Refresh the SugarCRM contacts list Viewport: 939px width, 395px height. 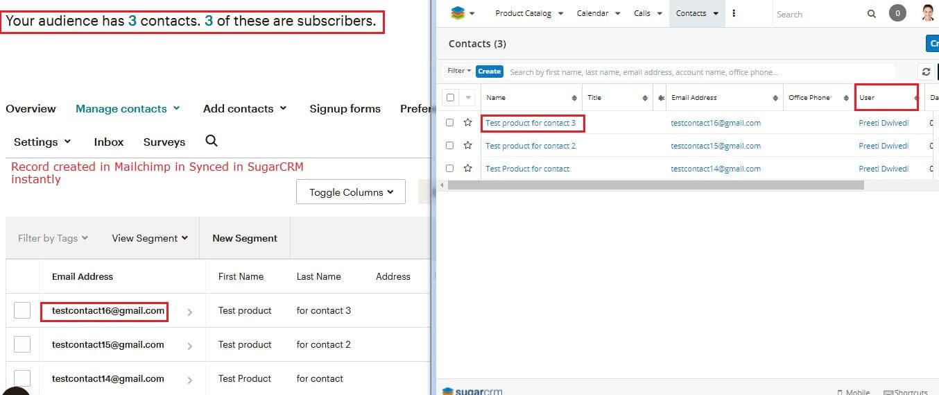tap(926, 72)
